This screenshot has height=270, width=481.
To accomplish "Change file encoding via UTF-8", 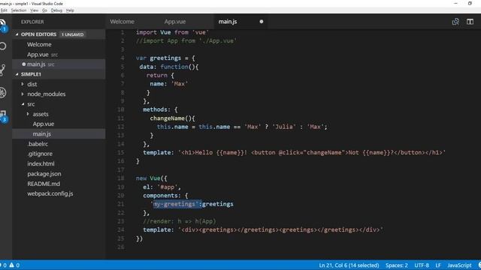I will click(x=422, y=265).
